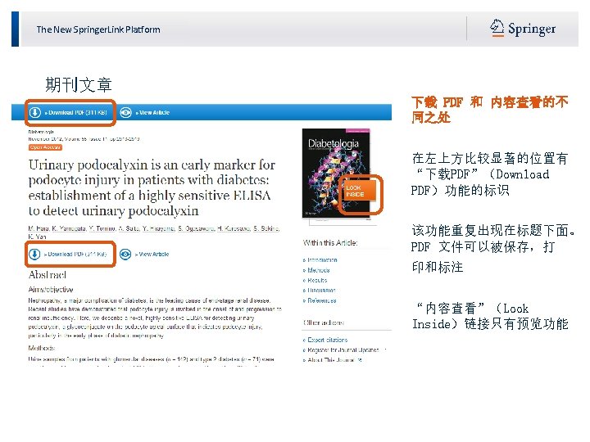Click the Aims/objective subheading
590x442 pixels.
[x=51, y=290]
